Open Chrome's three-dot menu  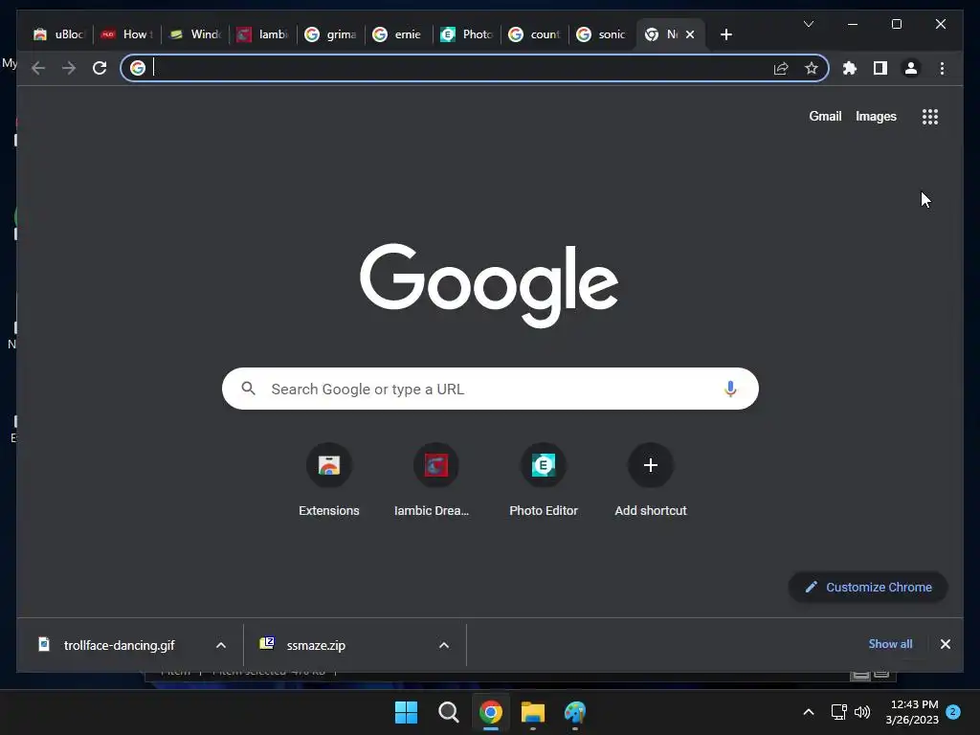point(942,68)
